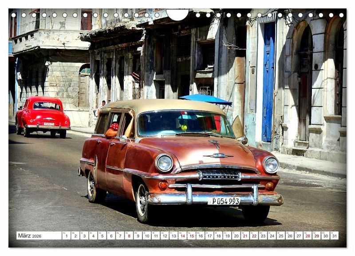355x256 pixels.
Task: Select day 10 in the calendar strip
Action: click(x=147, y=236)
